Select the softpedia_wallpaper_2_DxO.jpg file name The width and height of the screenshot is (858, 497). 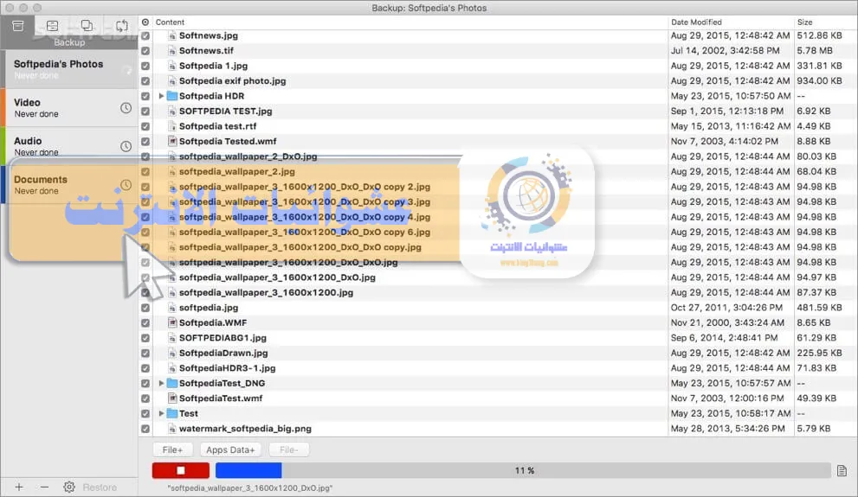pos(248,156)
